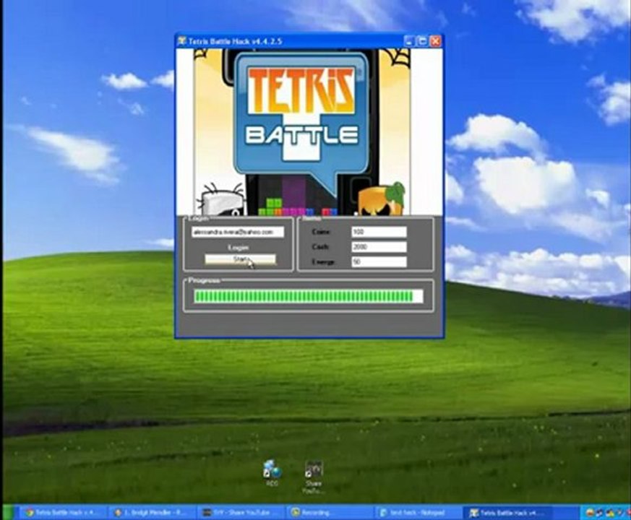Screen dimensions: 631x520
Task: Click the Login label above Start button
Action: pyautogui.click(x=238, y=247)
